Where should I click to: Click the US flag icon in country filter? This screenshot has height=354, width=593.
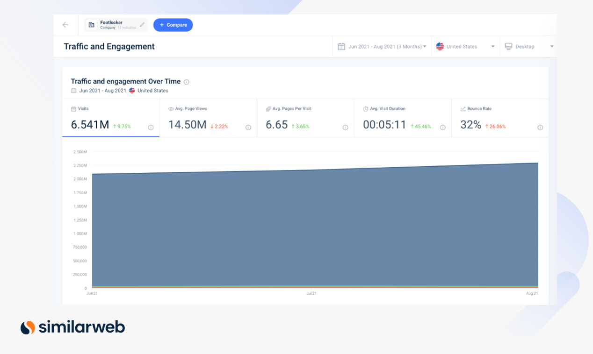click(440, 46)
